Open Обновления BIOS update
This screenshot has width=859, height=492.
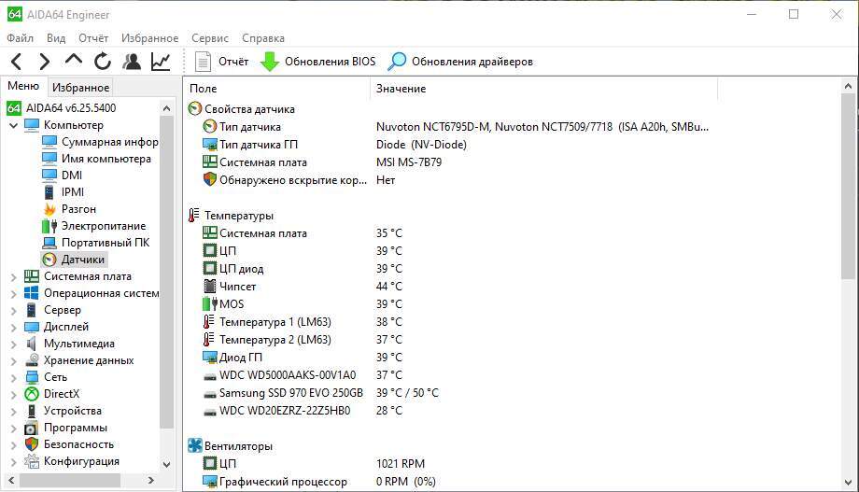(x=318, y=62)
